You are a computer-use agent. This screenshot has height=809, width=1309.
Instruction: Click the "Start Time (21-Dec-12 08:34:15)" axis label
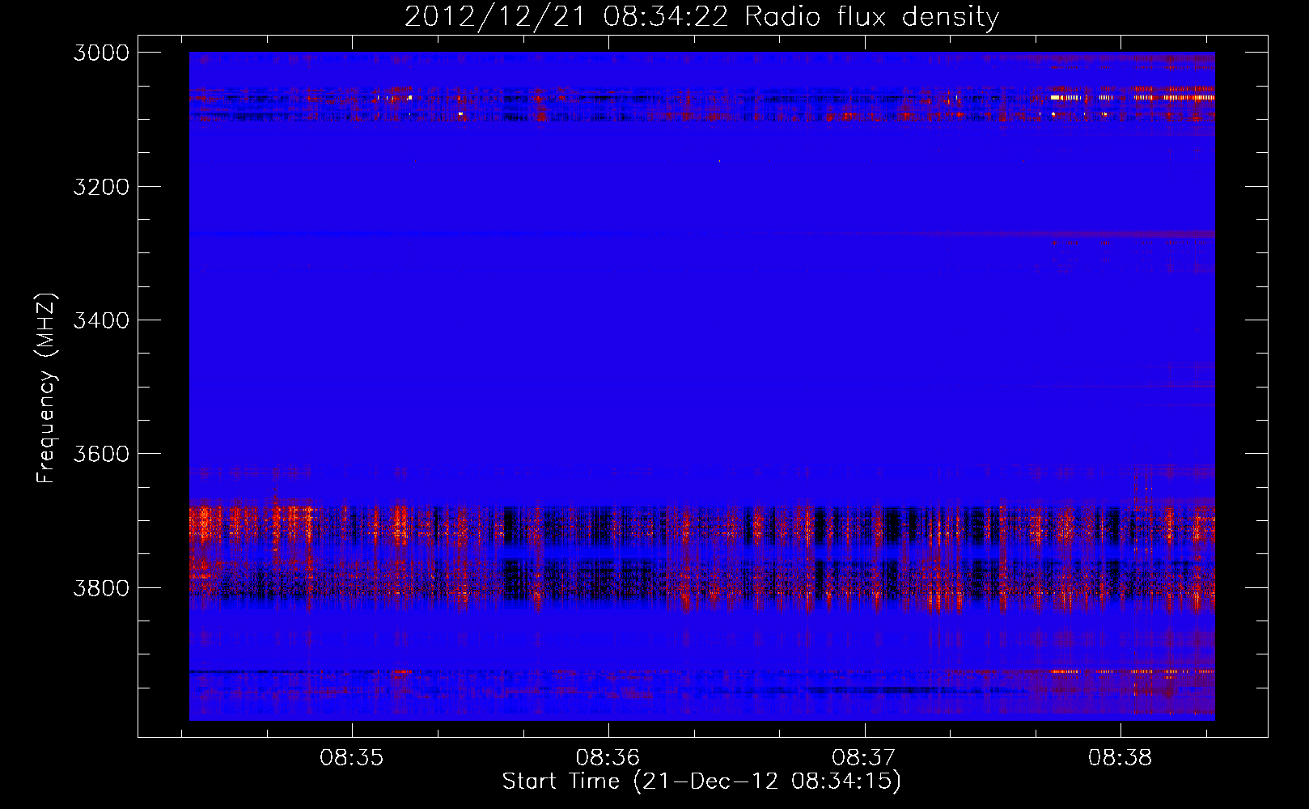click(701, 781)
